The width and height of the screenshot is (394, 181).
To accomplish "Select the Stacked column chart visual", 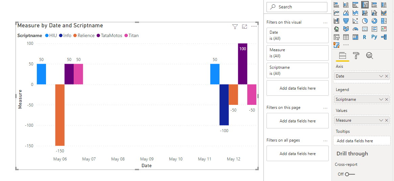I will (346, 4).
